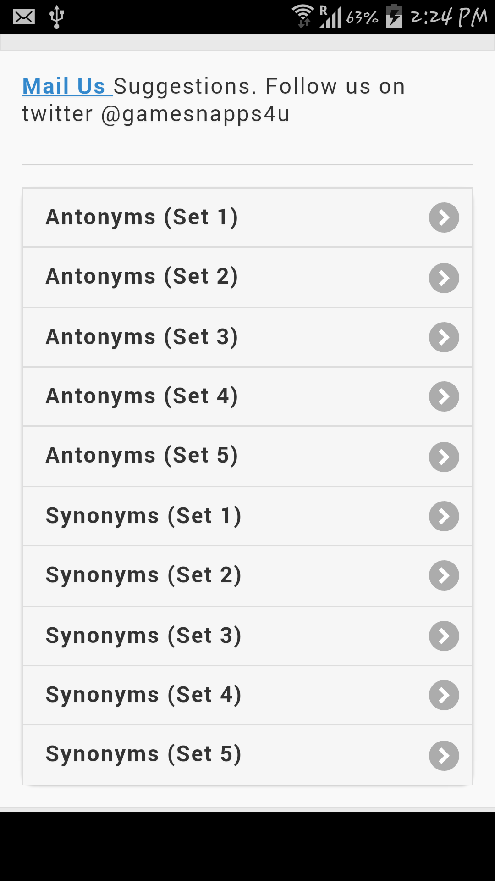The height and width of the screenshot is (881, 495).
Task: Open the Synonyms (Set 3) row
Action: click(143, 636)
